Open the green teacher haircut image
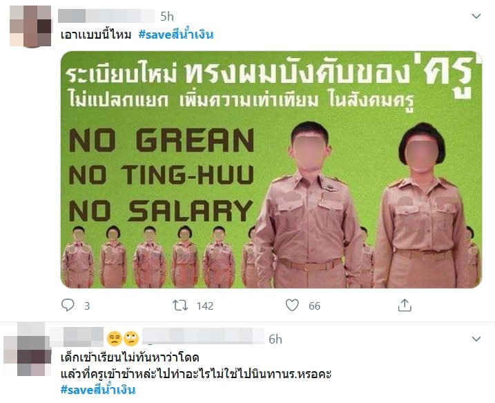Viewport: 495px width, 403px height. point(271,169)
